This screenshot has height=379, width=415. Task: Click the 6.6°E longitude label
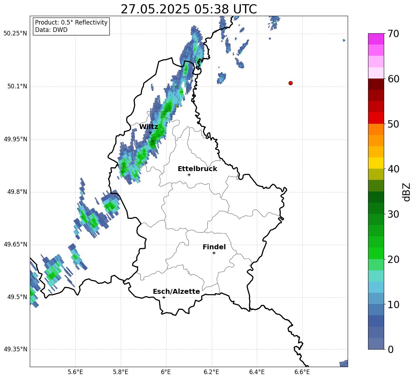(x=302, y=372)
